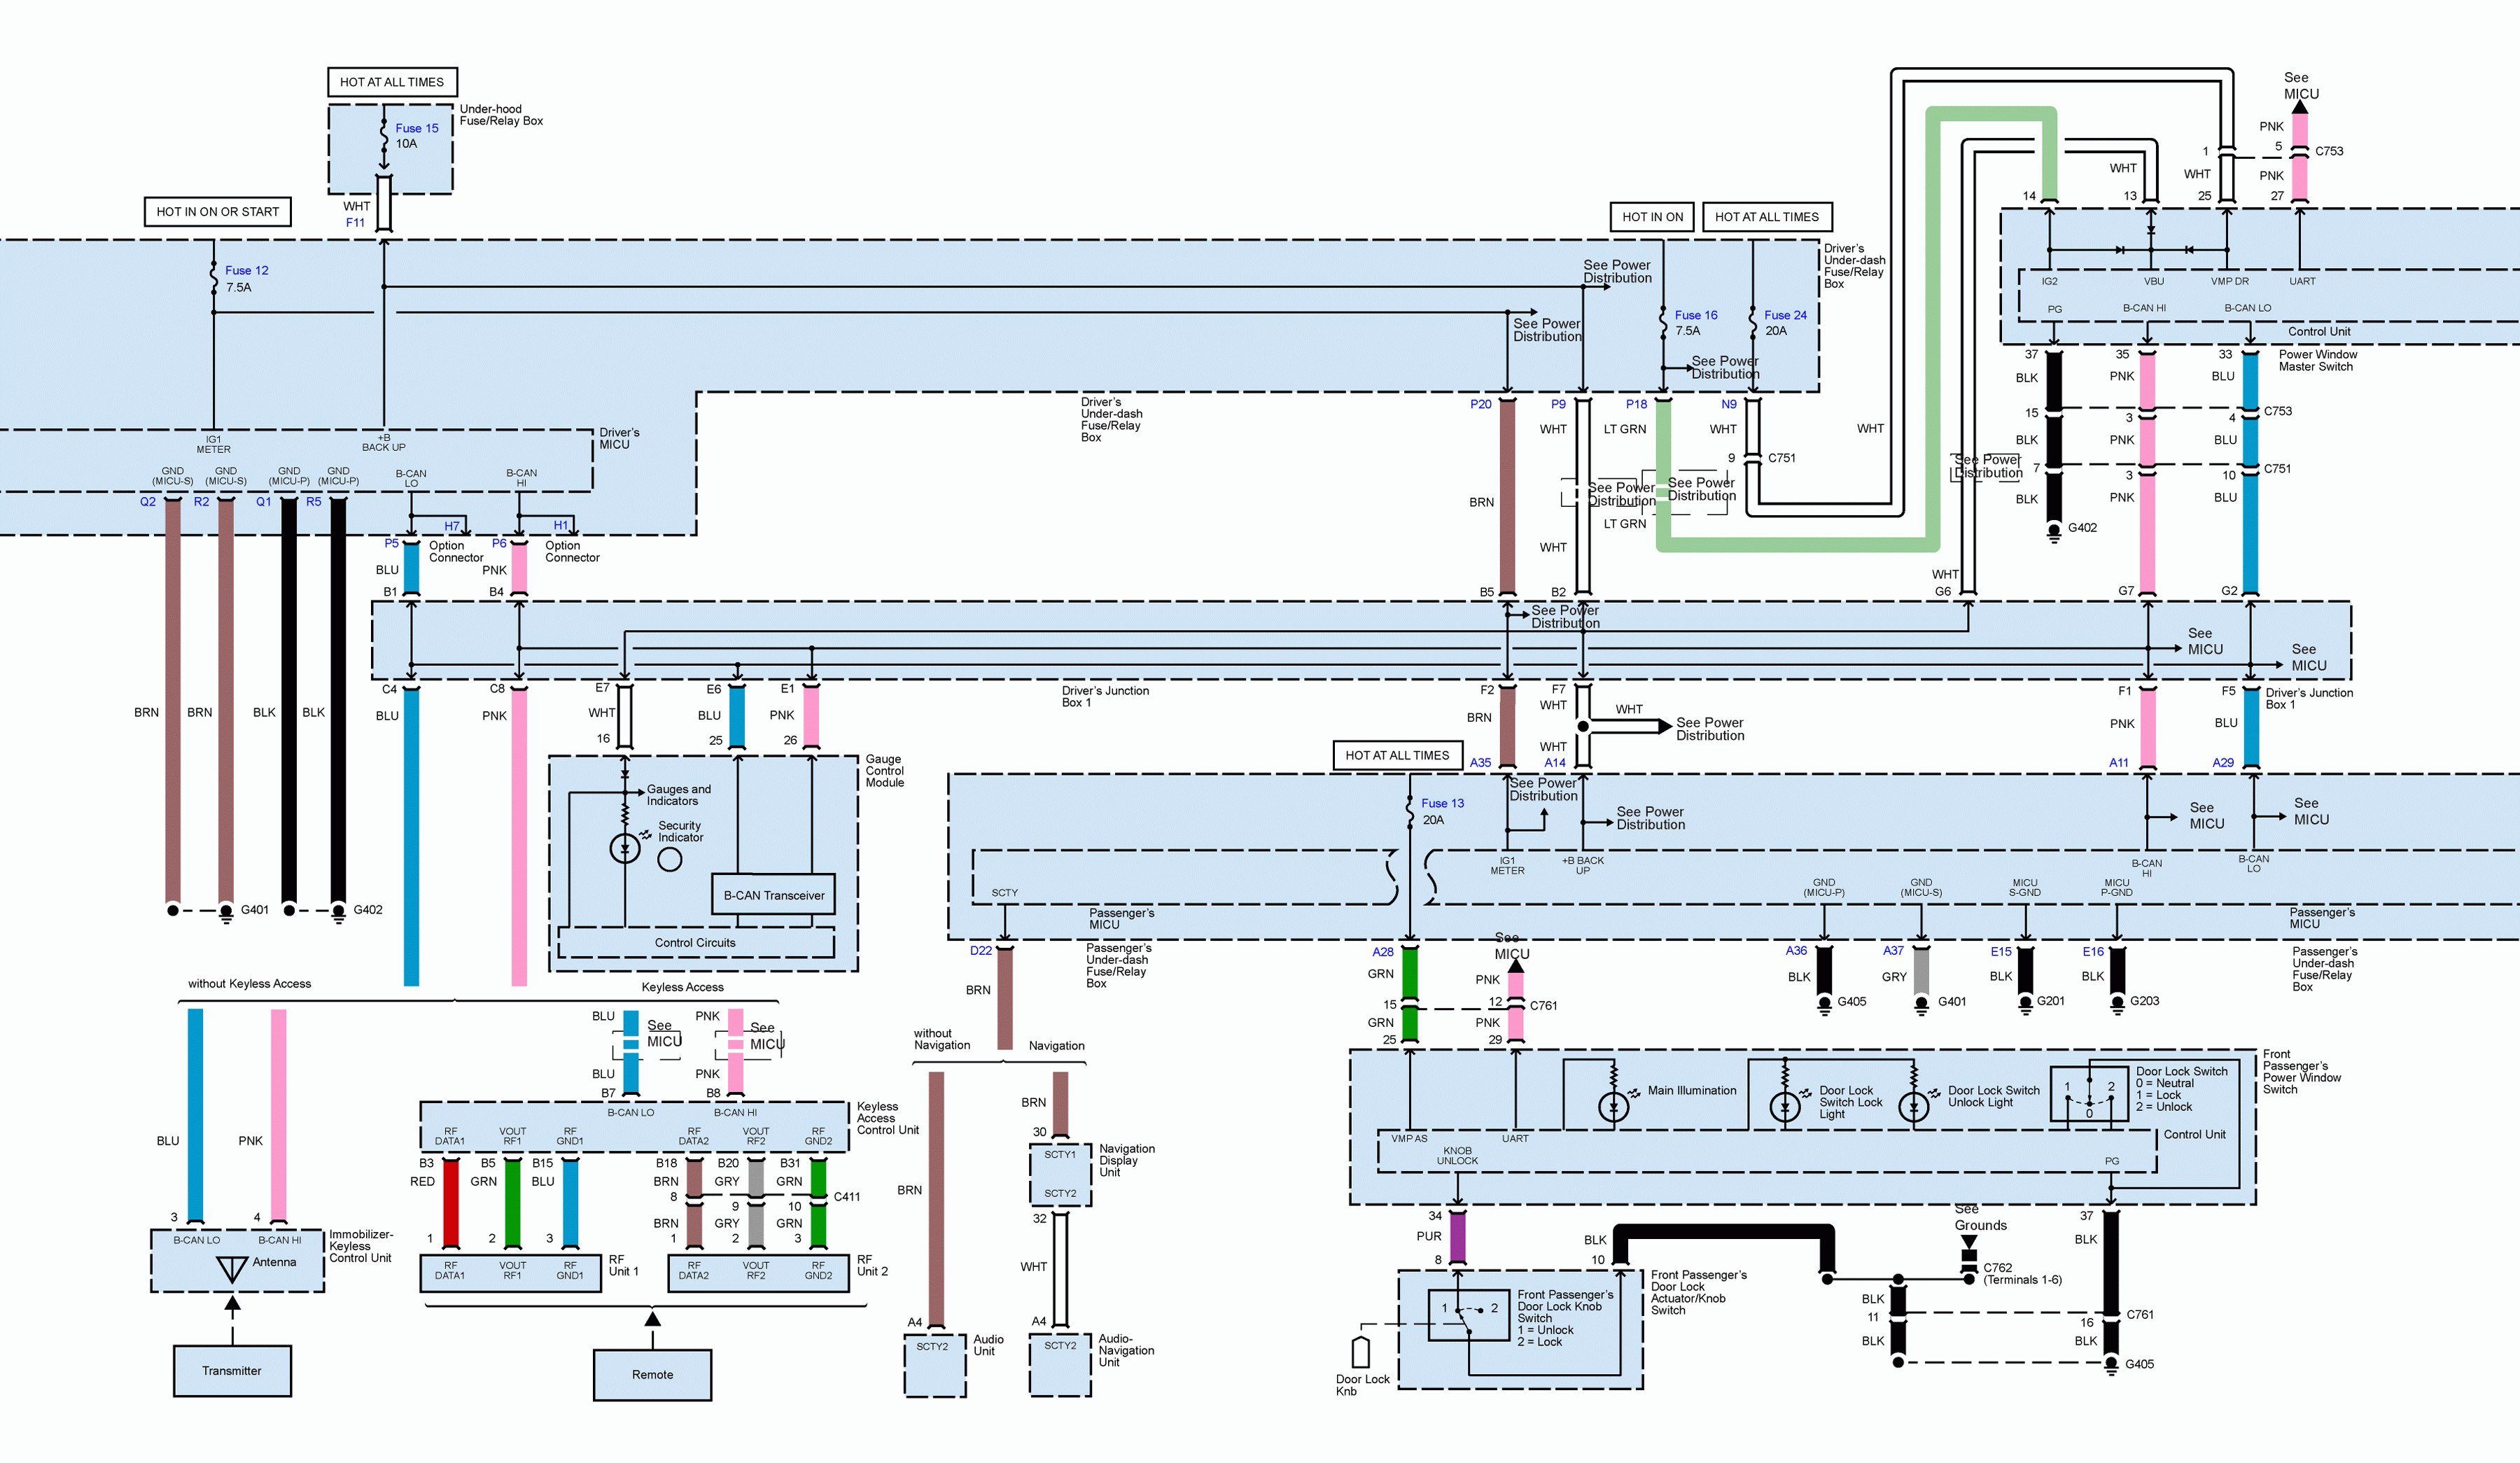Click the Main Illumination lamp symbol
Viewport: 2520px width, 1463px height.
[x=1613, y=1107]
